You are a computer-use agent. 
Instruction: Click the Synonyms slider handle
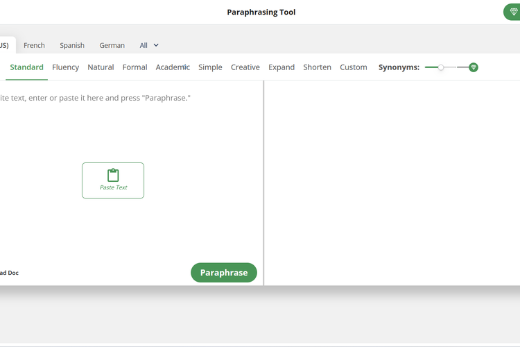click(441, 67)
